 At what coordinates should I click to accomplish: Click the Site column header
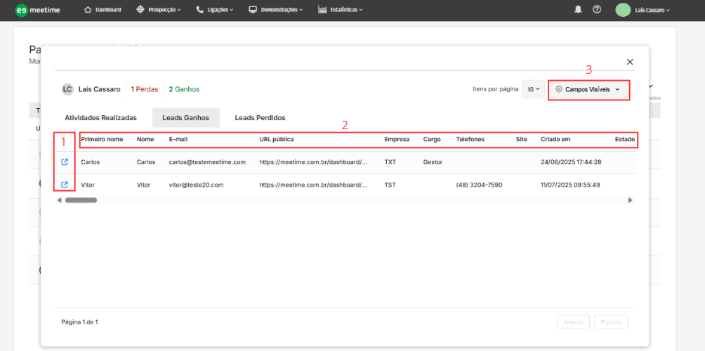click(x=521, y=139)
